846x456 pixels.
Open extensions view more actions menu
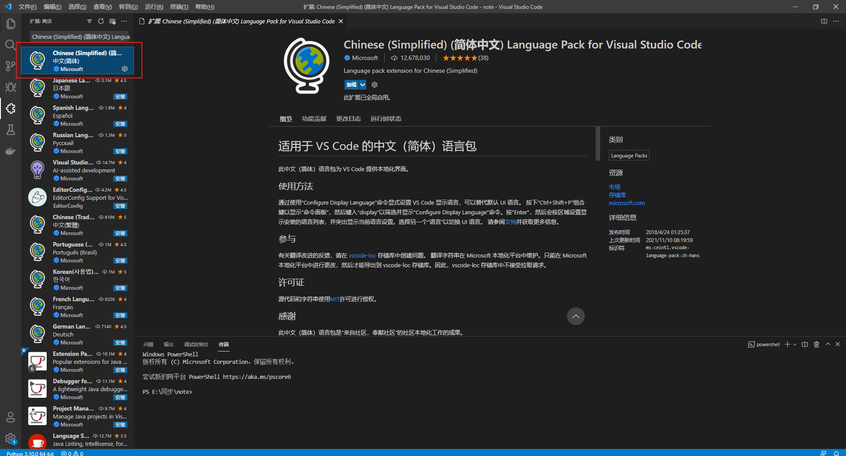tap(124, 21)
